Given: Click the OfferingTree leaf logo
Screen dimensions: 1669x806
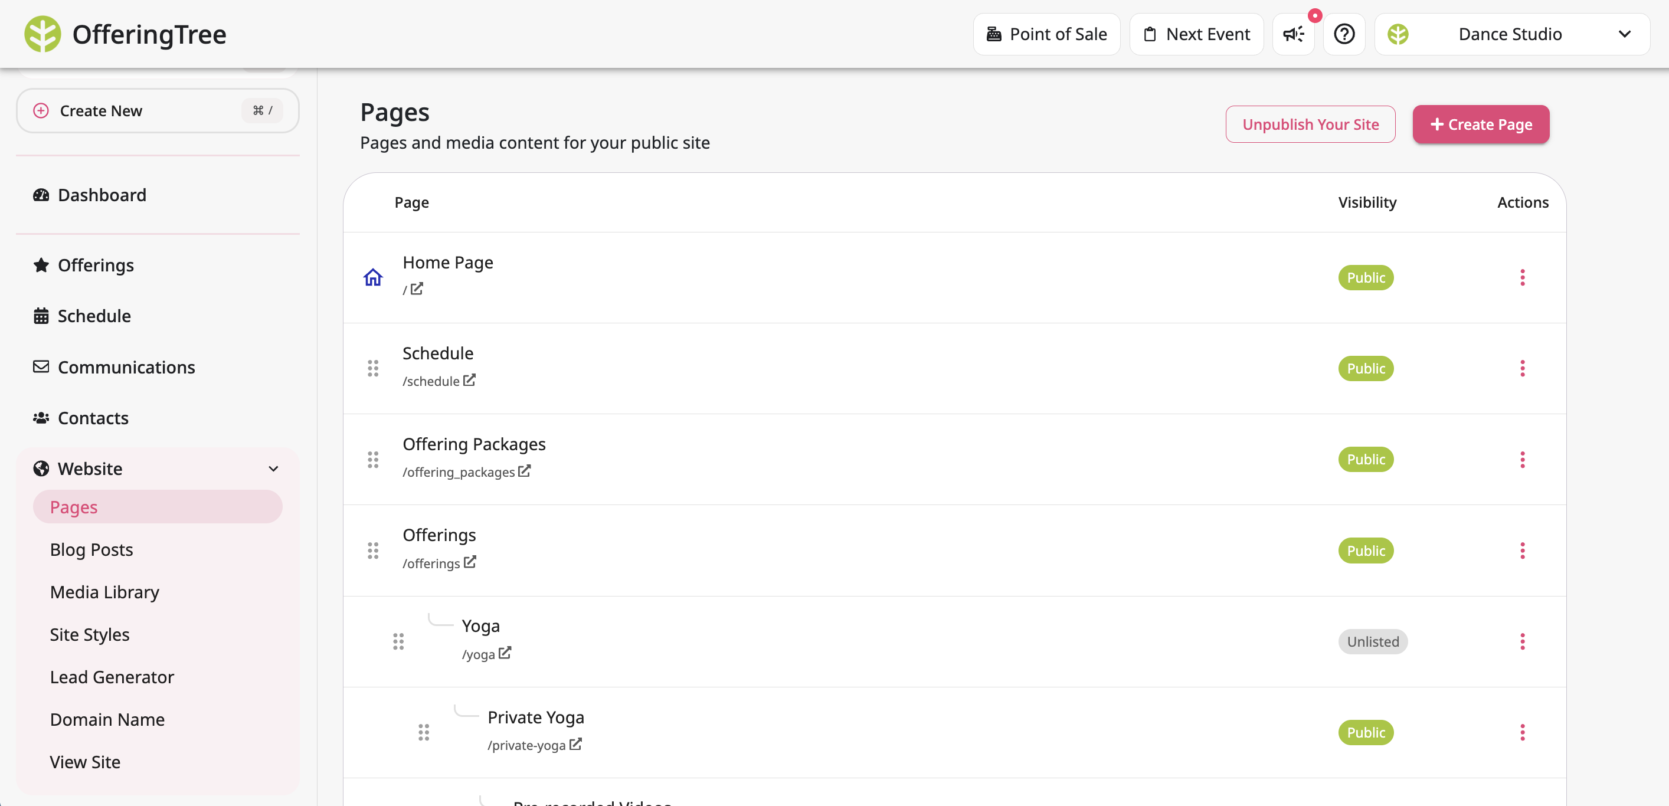Looking at the screenshot, I should (42, 34).
